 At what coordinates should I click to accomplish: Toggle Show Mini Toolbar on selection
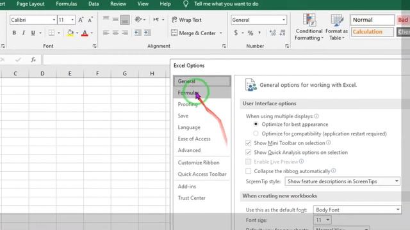coord(248,143)
